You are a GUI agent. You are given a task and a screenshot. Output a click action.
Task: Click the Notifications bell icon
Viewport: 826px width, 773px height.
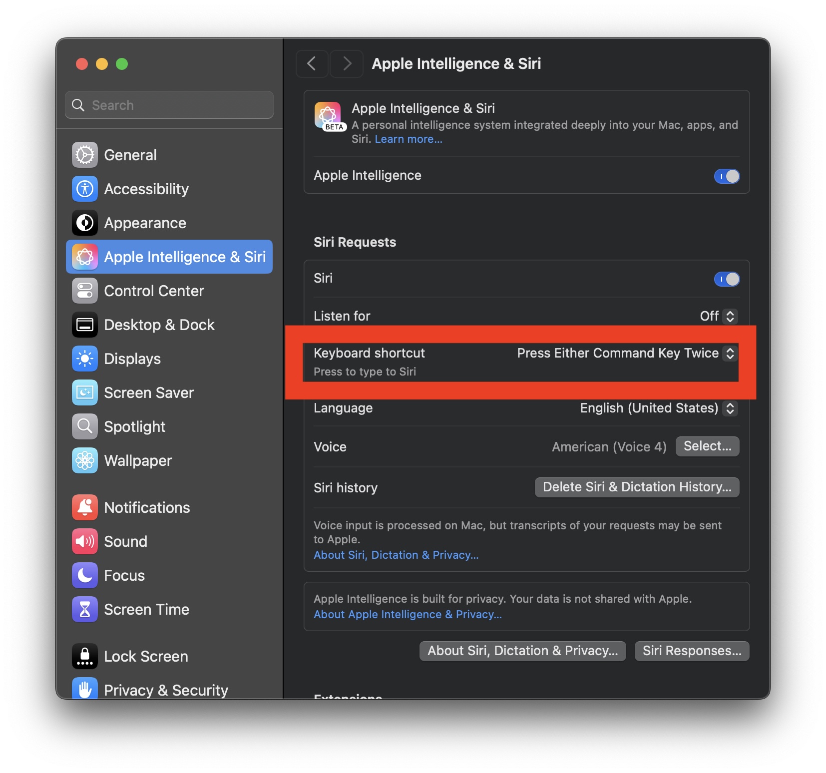(85, 507)
